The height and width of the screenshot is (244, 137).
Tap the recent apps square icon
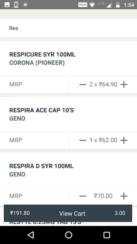tap(107, 235)
